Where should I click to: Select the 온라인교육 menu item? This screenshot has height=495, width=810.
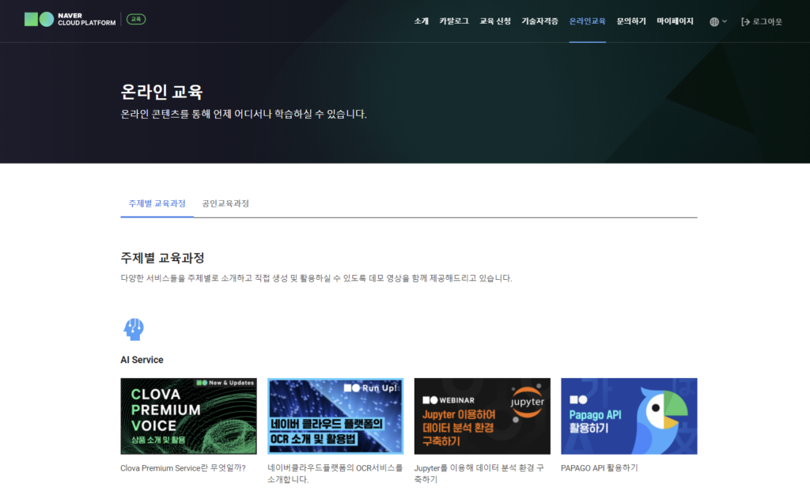[x=588, y=21]
